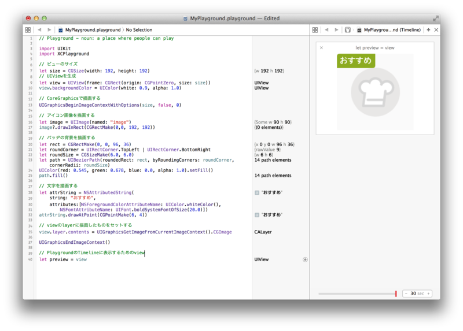Click the rendered view preview thumbnail
This screenshot has width=463, height=331.
click(375, 91)
